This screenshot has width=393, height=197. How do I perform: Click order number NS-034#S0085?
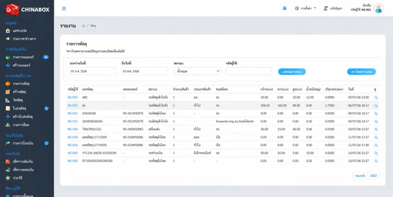click(133, 145)
